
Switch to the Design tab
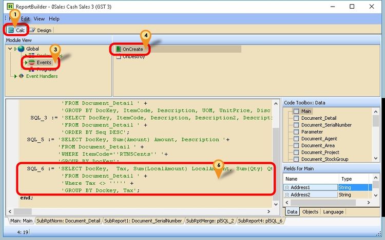pyautogui.click(x=41, y=30)
